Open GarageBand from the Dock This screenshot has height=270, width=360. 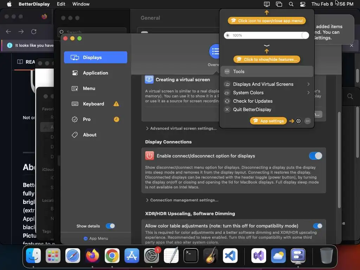tap(211, 256)
